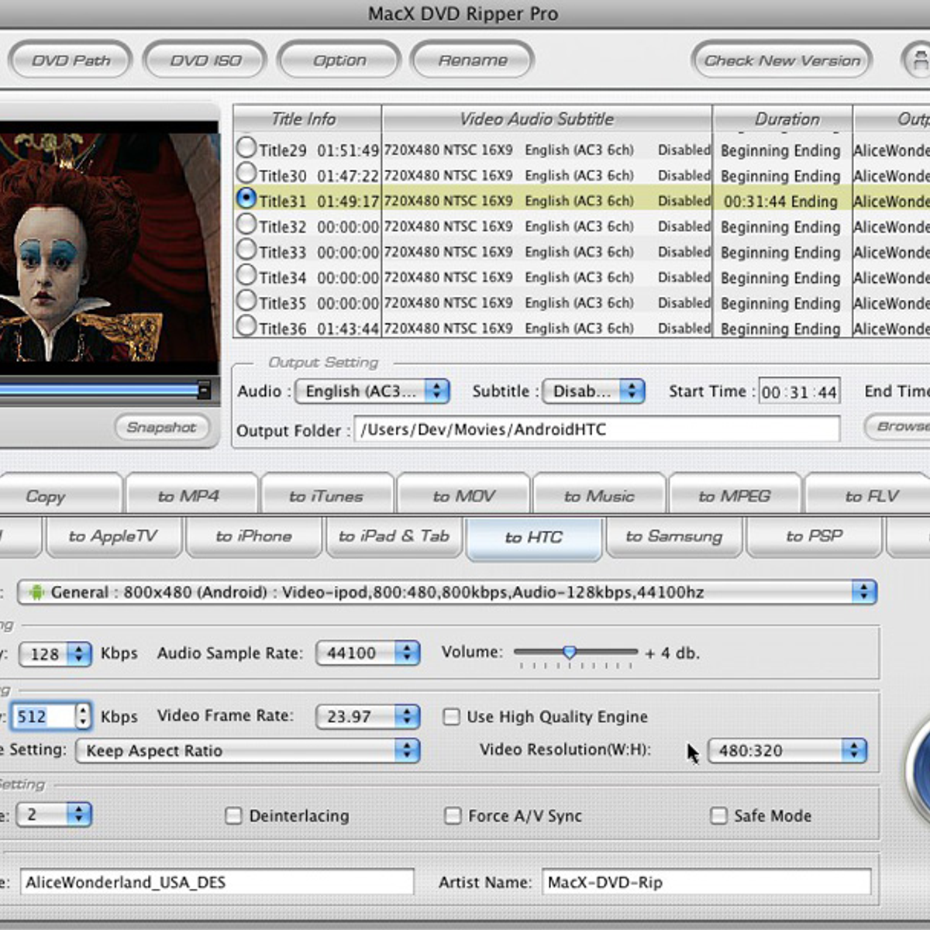This screenshot has width=930, height=930.
Task: Open the Video Frame Rate dropdown
Action: [367, 717]
